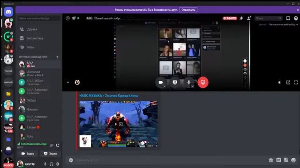
Task: Open inbox icon in header
Action: coord(288,18)
